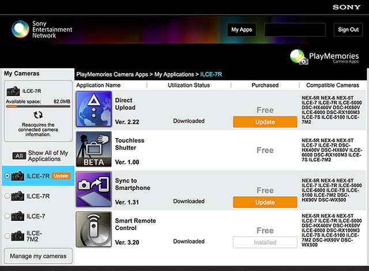
Task: Click Downloaded status for Direct Upload
Action: [189, 121]
